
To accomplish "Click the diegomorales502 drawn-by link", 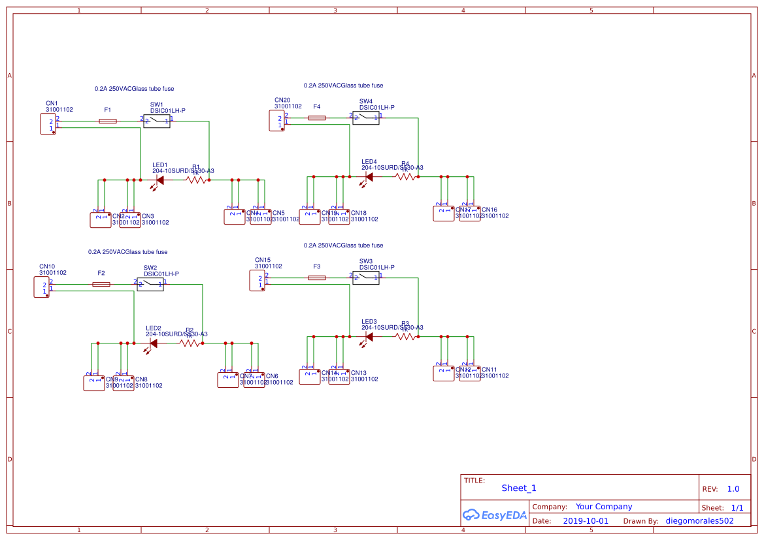I will click(700, 520).
